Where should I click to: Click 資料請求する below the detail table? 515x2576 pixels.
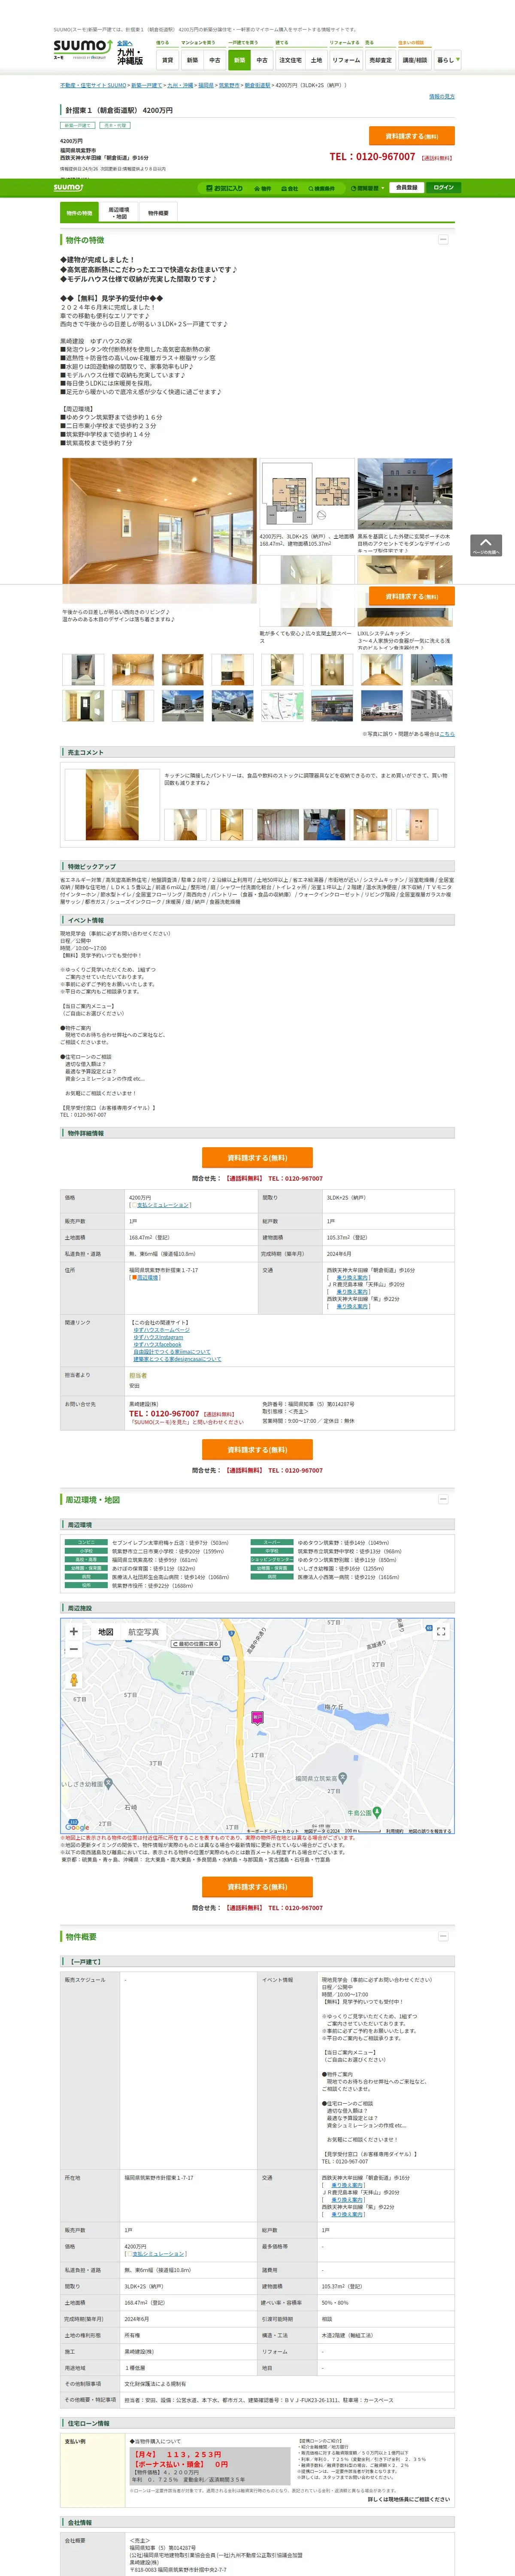[257, 1450]
